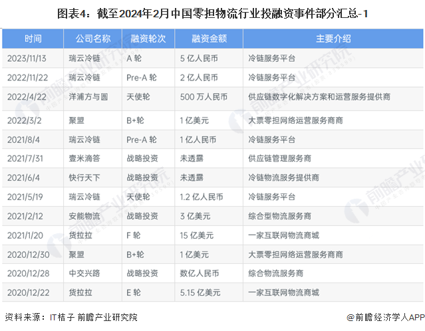
Task: Click description 综合物流服务商
Action: (275, 273)
